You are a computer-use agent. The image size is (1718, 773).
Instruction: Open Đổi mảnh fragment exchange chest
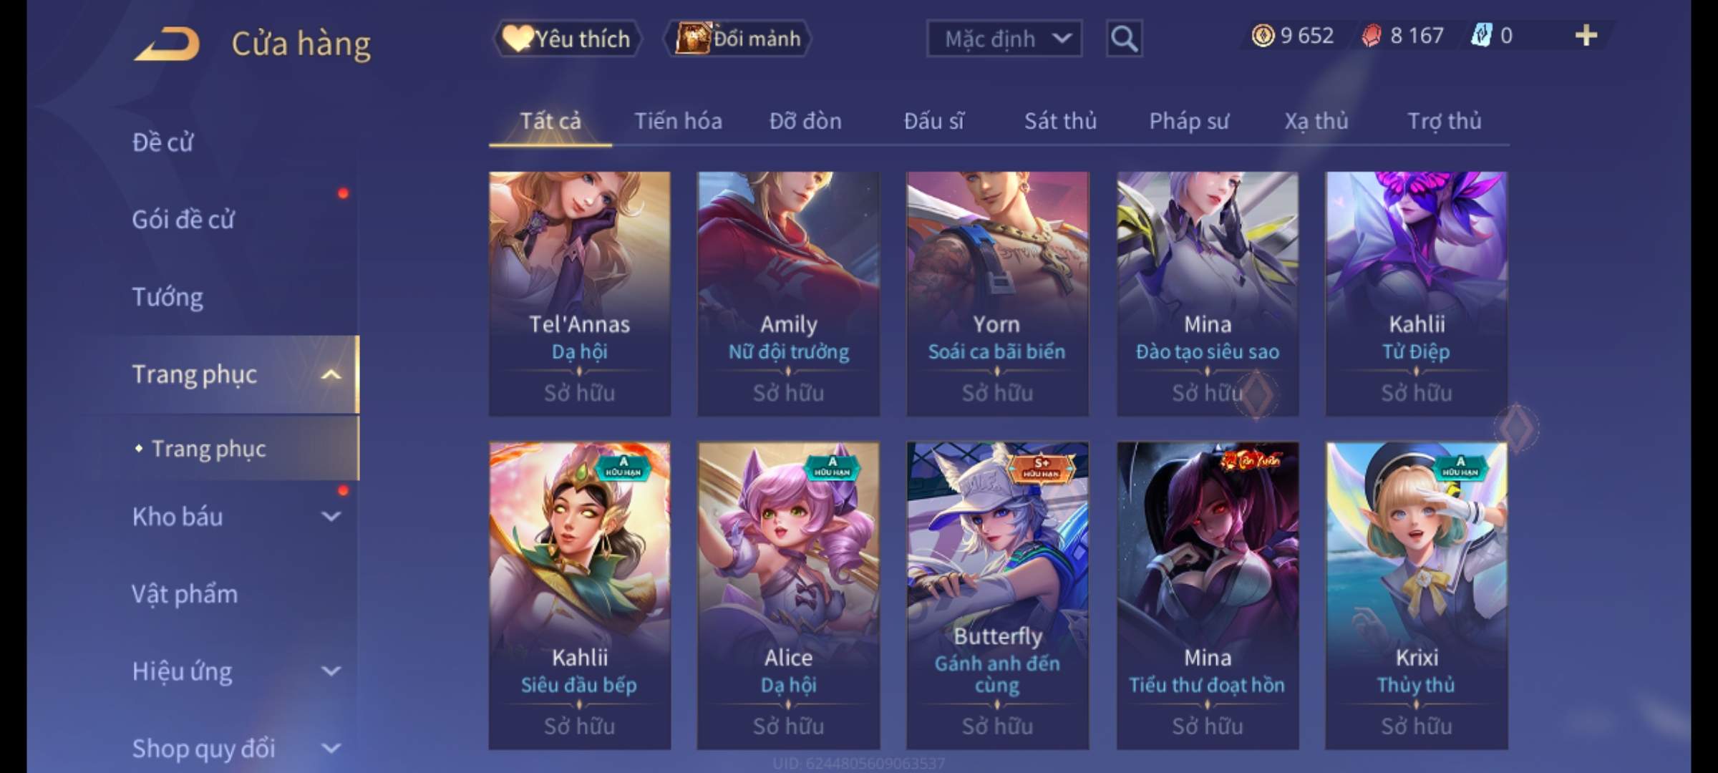[738, 39]
